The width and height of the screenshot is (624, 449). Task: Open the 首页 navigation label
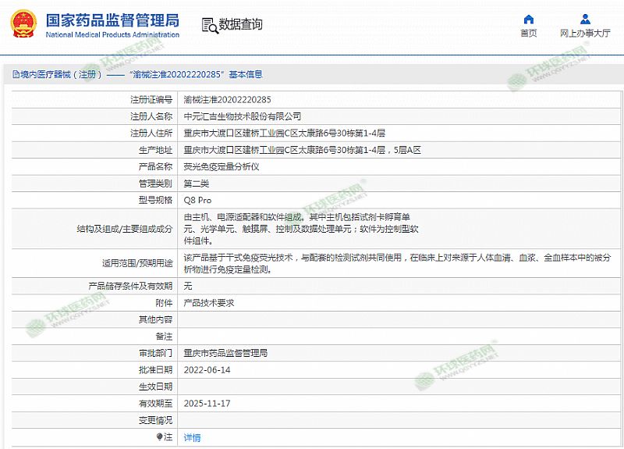point(529,34)
